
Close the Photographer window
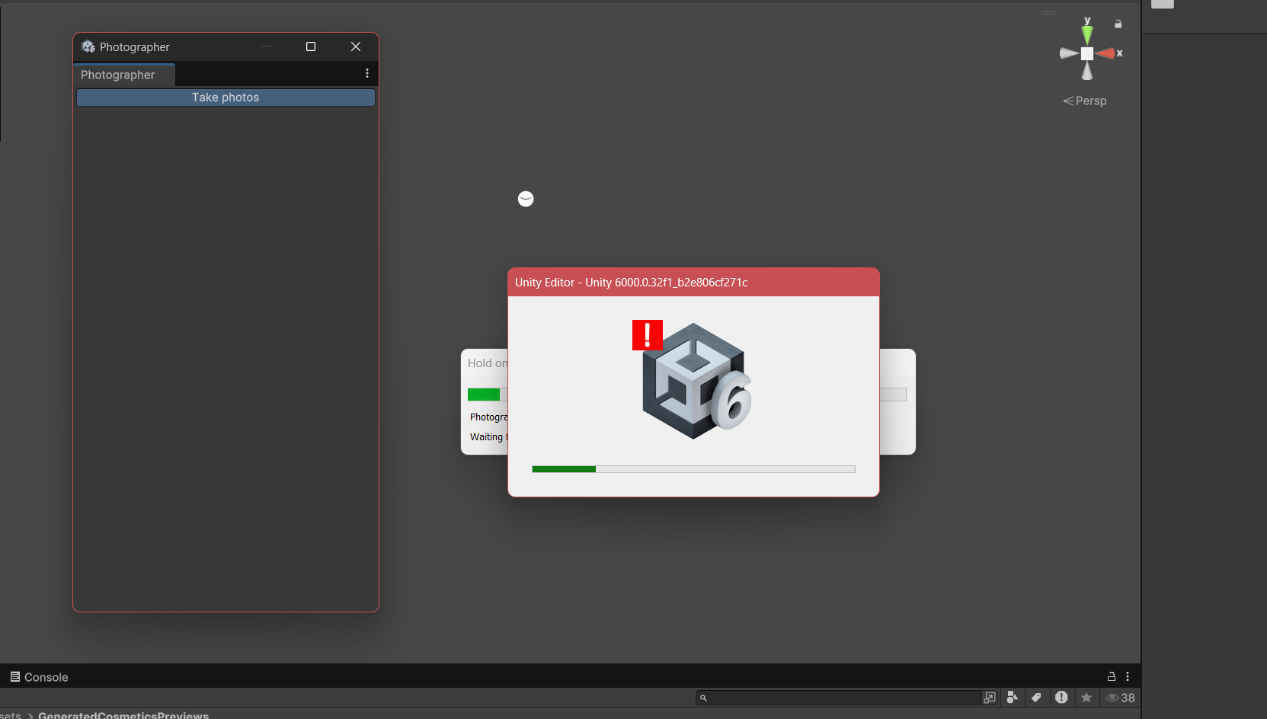pos(356,46)
